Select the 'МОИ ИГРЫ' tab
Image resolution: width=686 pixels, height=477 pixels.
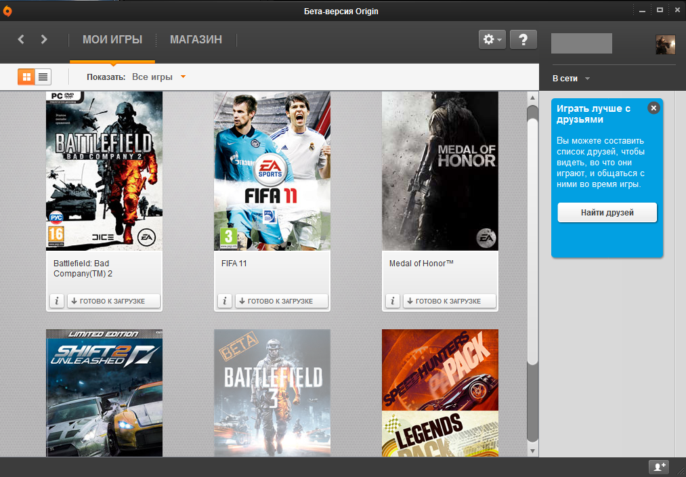click(x=112, y=39)
